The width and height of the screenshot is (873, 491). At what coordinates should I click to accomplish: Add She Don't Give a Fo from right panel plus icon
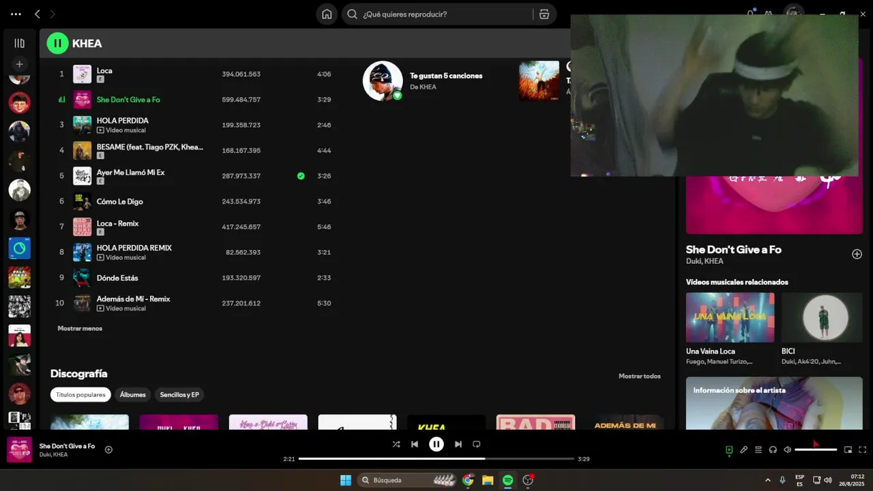coord(857,254)
